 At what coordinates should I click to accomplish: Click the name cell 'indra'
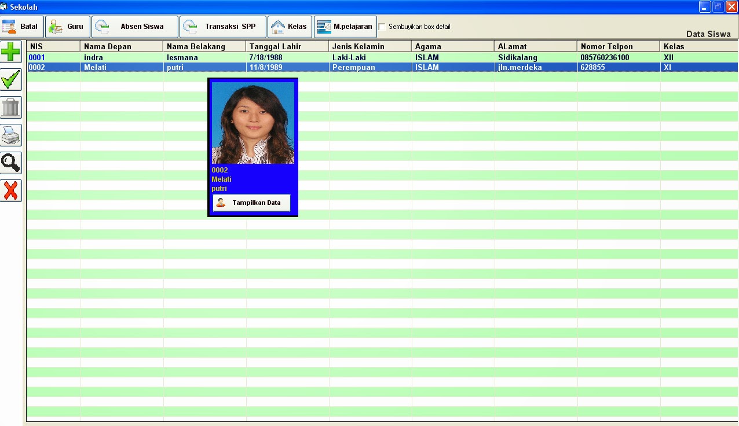click(x=122, y=57)
